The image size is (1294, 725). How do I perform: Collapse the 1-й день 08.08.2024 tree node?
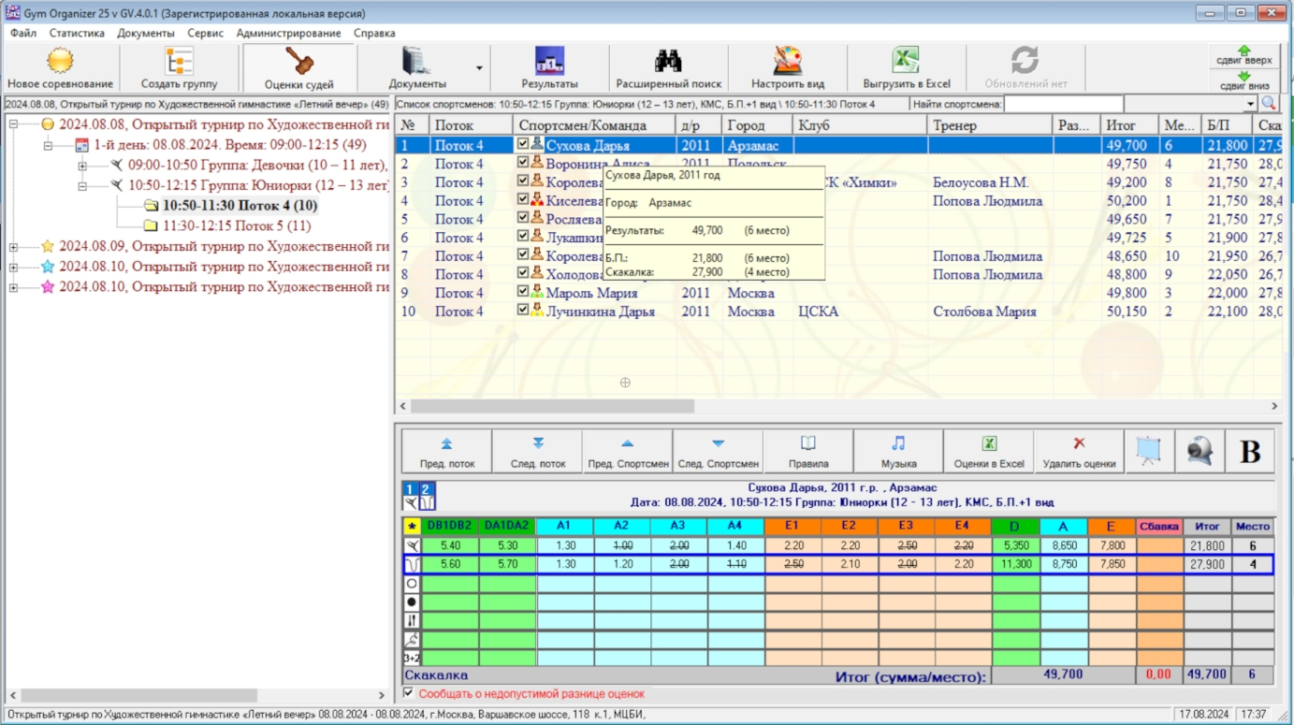[x=48, y=145]
